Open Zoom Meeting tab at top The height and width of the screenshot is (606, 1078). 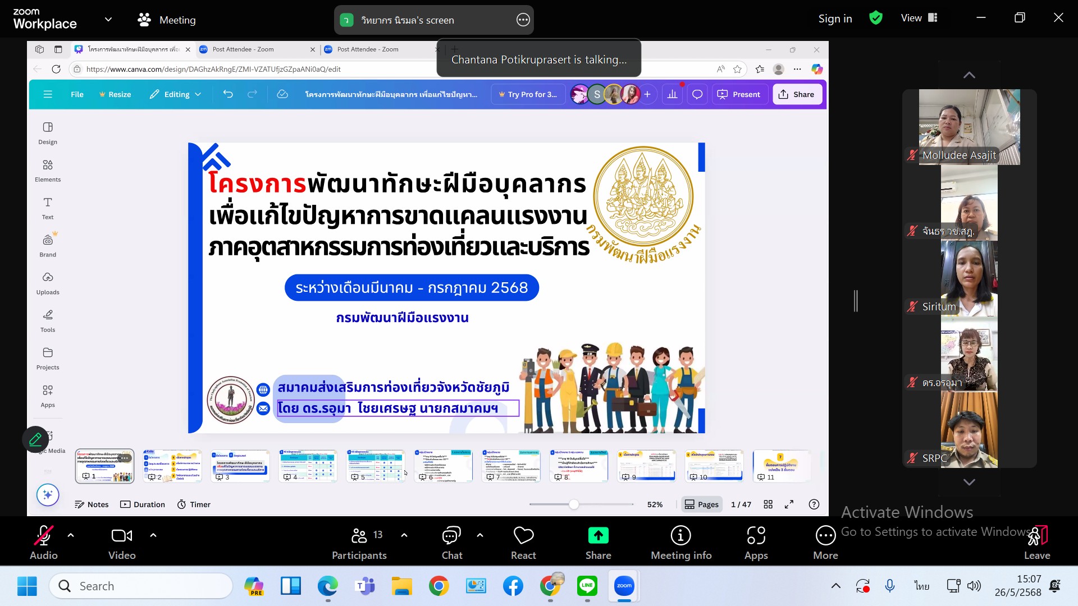[x=167, y=20]
